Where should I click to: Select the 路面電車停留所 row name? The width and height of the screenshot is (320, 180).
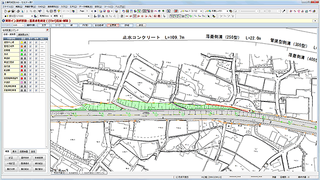(11, 78)
